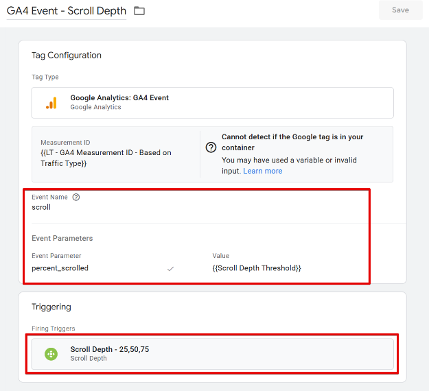Click the Event Parameters heading
The width and height of the screenshot is (429, 391).
[62, 239]
